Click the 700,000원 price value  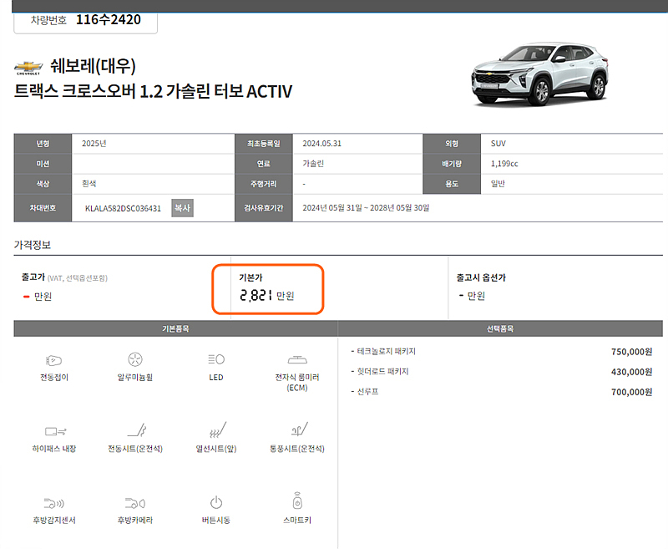click(631, 392)
